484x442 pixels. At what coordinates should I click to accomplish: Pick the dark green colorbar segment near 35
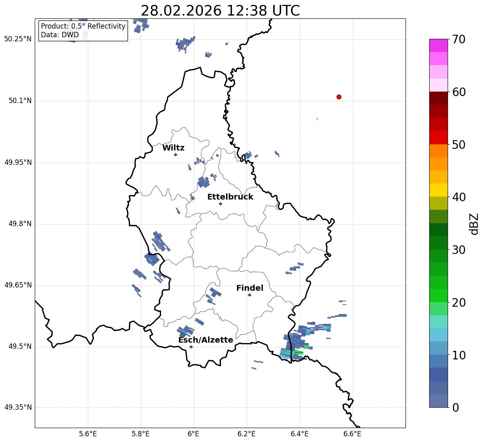[x=438, y=230]
